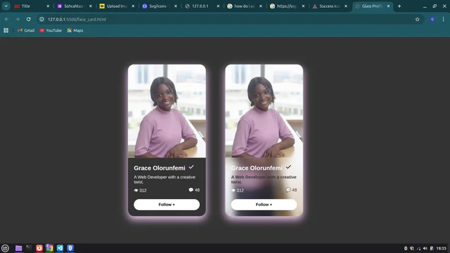Viewport: 450px width, 253px height.
Task: Switch to the Title tab
Action: click(32, 6)
